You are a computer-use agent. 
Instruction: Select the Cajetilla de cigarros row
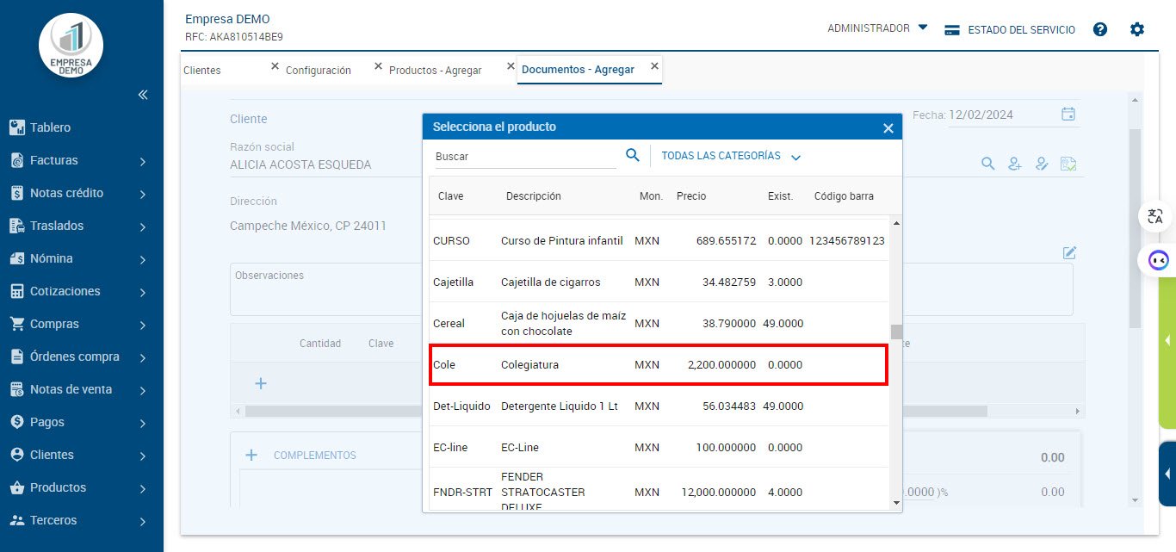(x=659, y=282)
